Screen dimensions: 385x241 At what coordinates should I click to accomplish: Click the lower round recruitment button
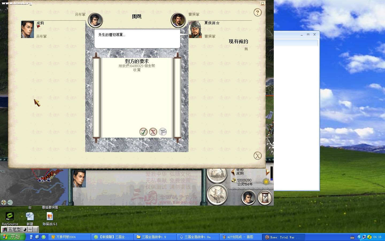(x=217, y=194)
